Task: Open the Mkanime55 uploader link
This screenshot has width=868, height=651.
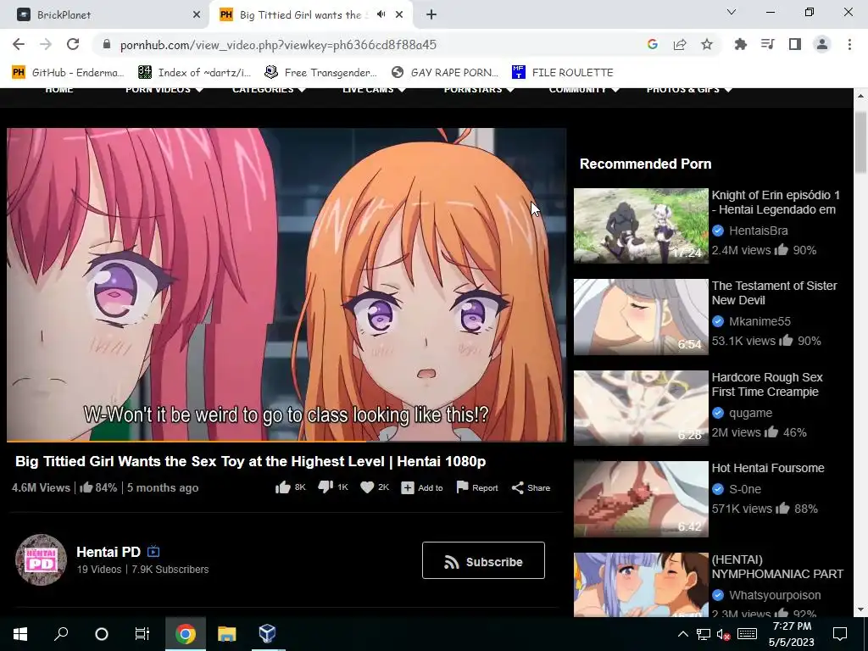Action: (759, 321)
